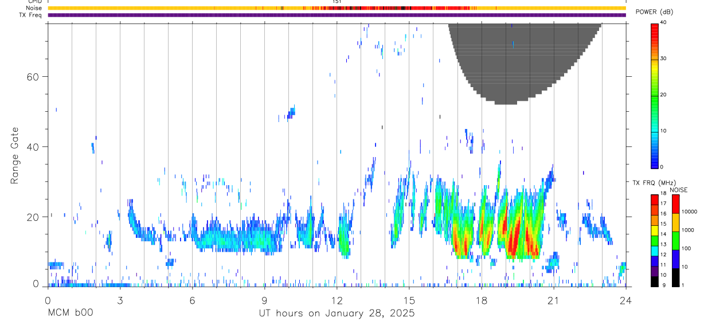Click the red 17-18 MHz TX FRQ swatch
The image size is (704, 325).
(x=654, y=200)
